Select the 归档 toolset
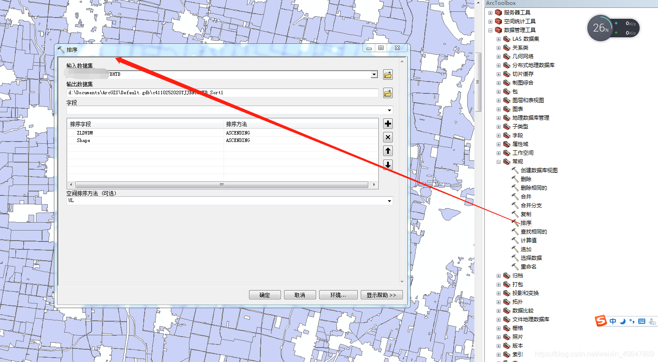658x362 pixels. point(518,276)
